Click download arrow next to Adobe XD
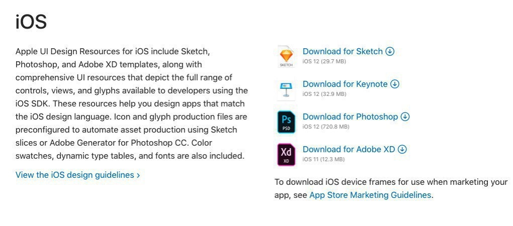 point(402,149)
